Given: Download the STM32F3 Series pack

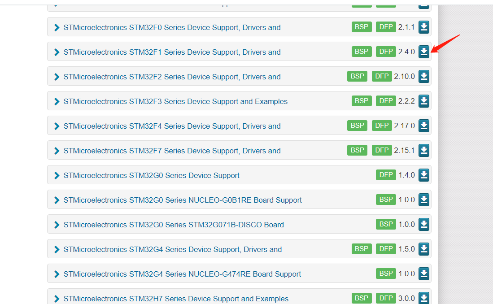Looking at the screenshot, I should tap(424, 101).
